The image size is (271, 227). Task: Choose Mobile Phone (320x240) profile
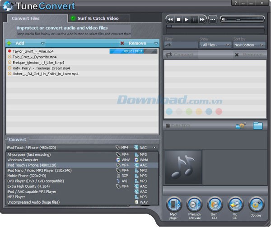coord(82,176)
